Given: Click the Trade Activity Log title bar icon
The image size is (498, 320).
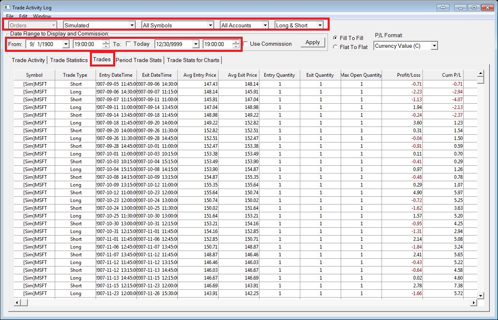Looking at the screenshot, I should pos(7,7).
